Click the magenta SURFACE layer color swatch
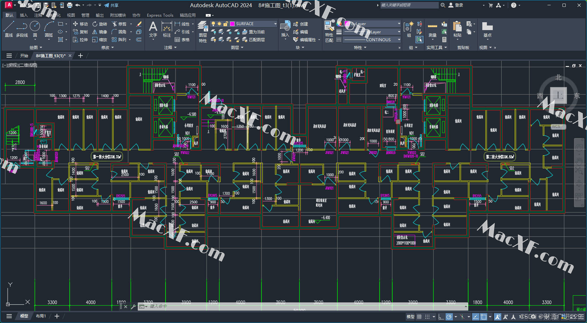 (x=232, y=24)
